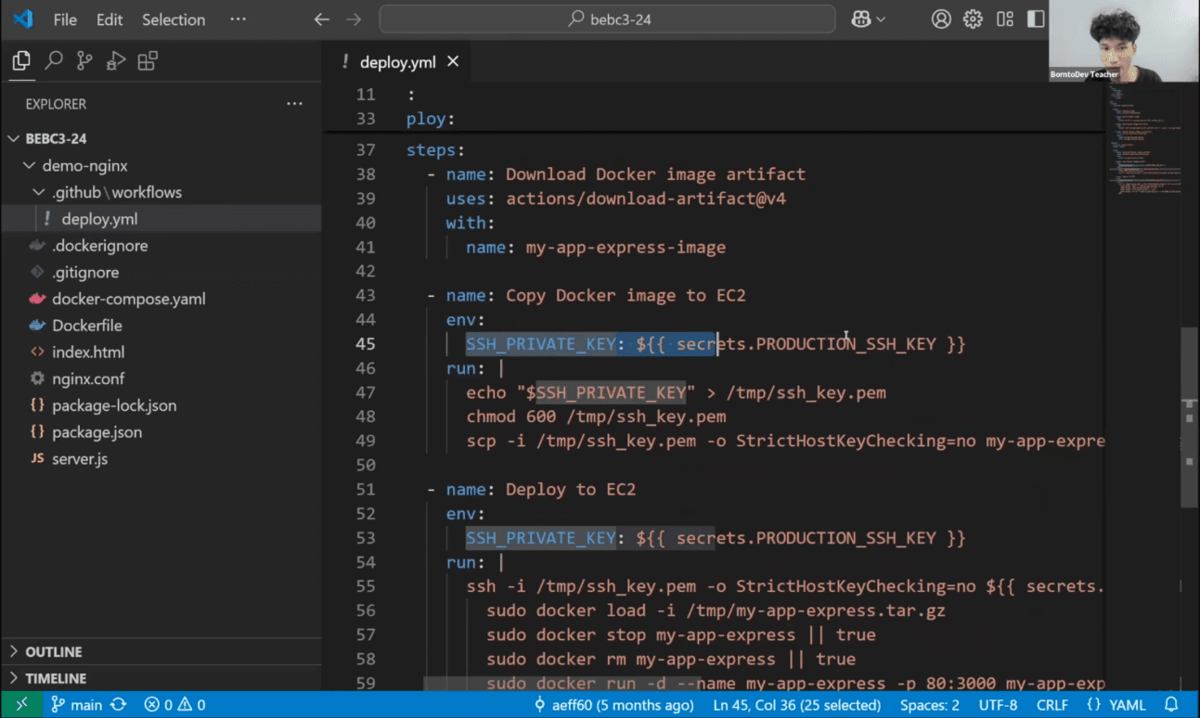Open the File menu
The height and width of the screenshot is (718, 1200).
(x=65, y=19)
